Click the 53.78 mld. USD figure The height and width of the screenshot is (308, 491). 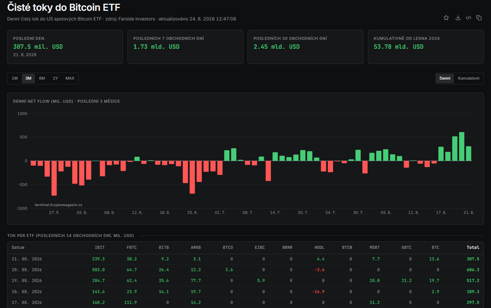(398, 47)
